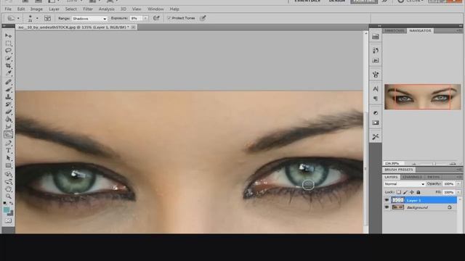465x261 pixels.
Task: Switch foreground and background colors
Action: [x=12, y=204]
